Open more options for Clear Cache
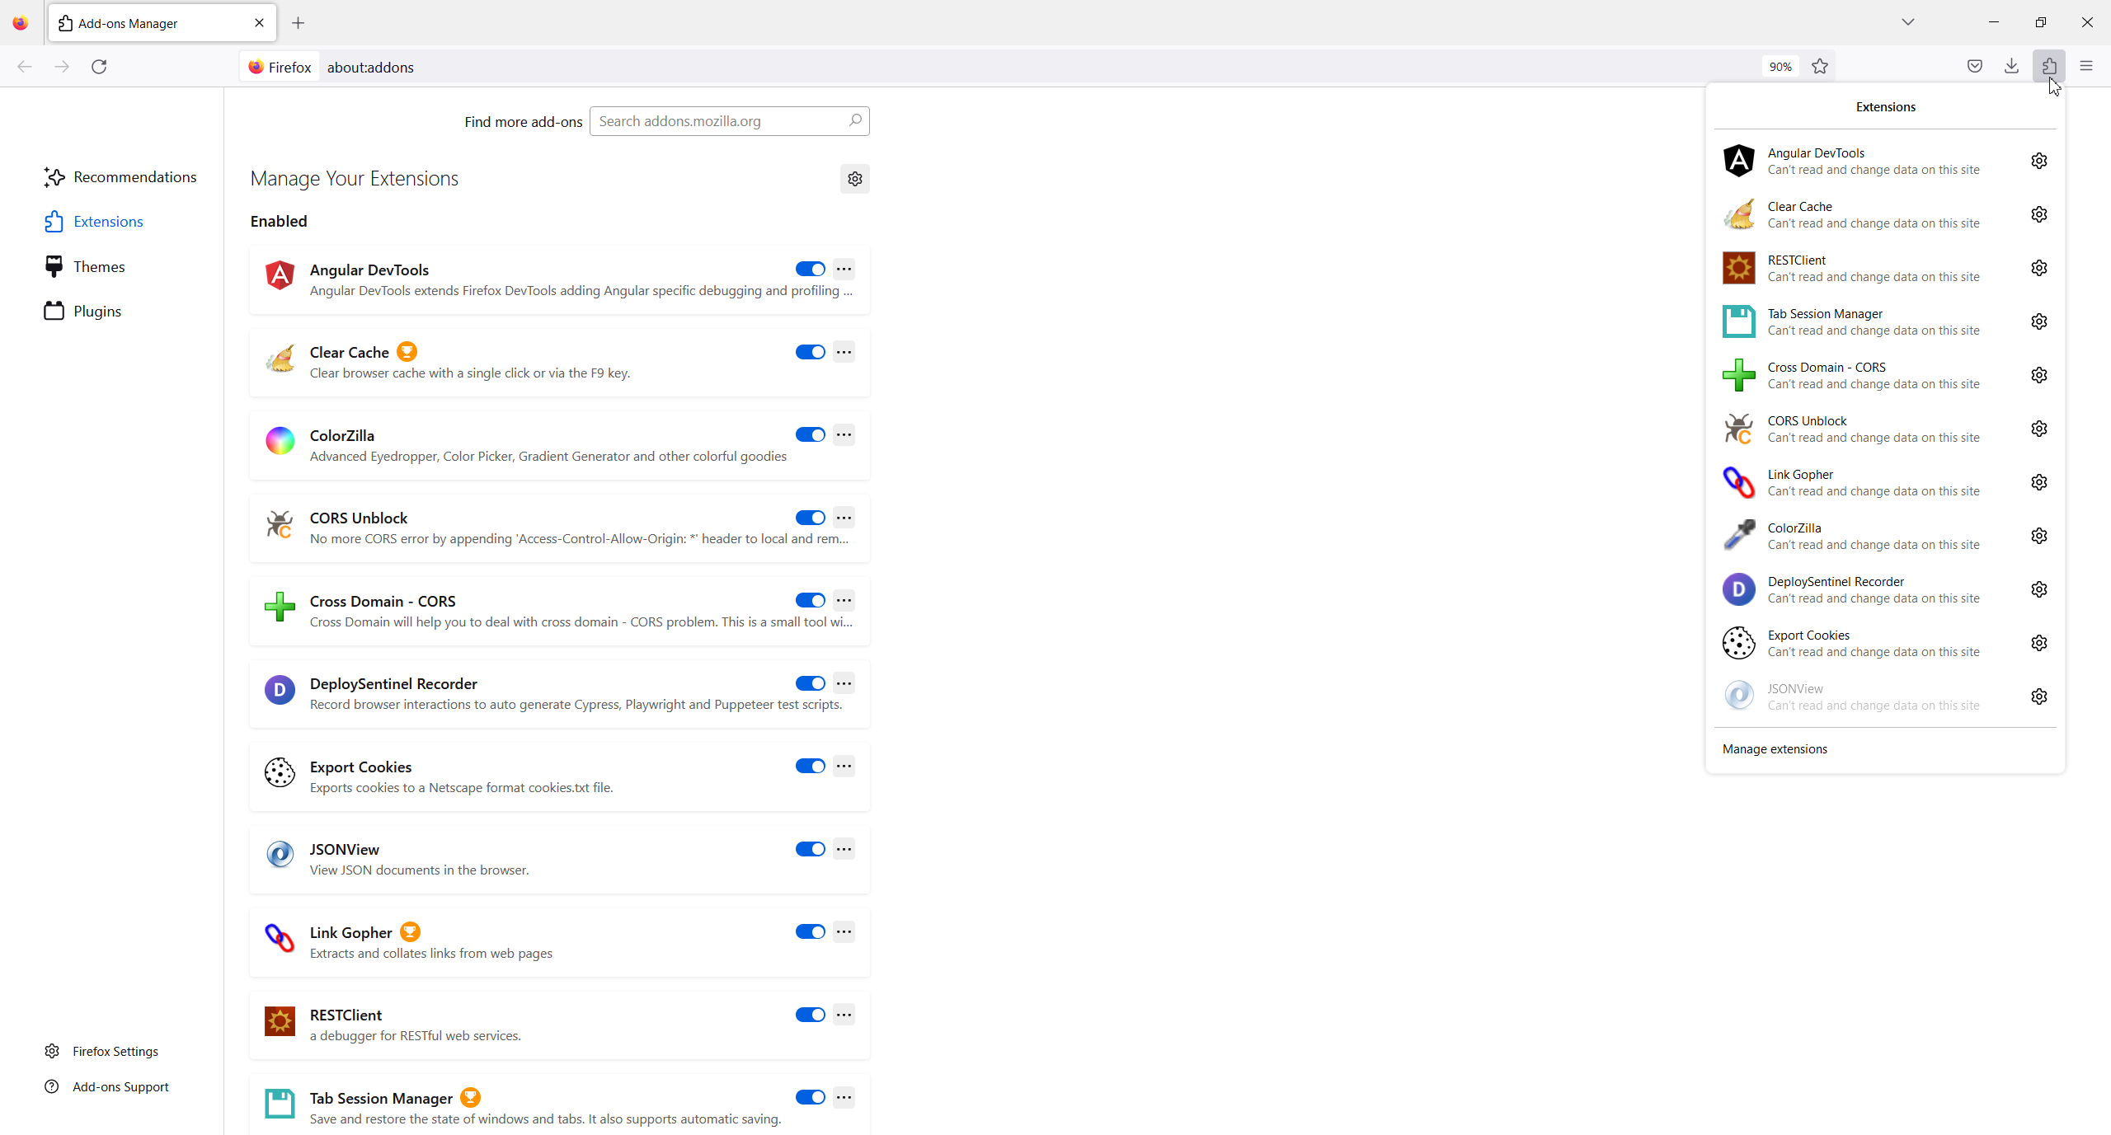 point(844,352)
